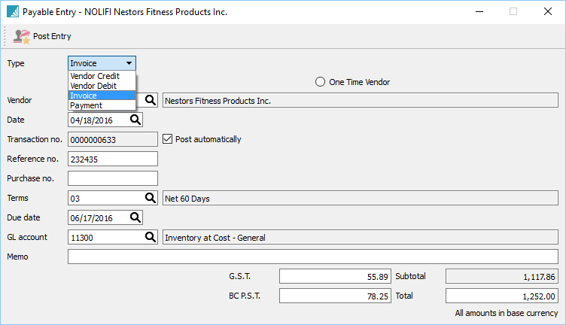
Task: Click into the Memo text field
Action: click(312, 257)
